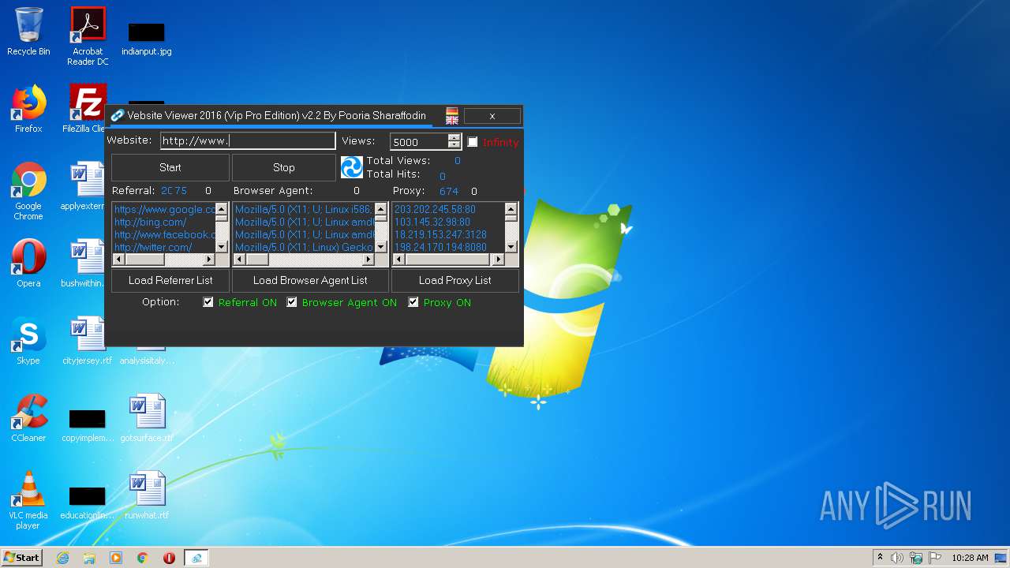Click the volume icon in the system tray

(x=897, y=558)
